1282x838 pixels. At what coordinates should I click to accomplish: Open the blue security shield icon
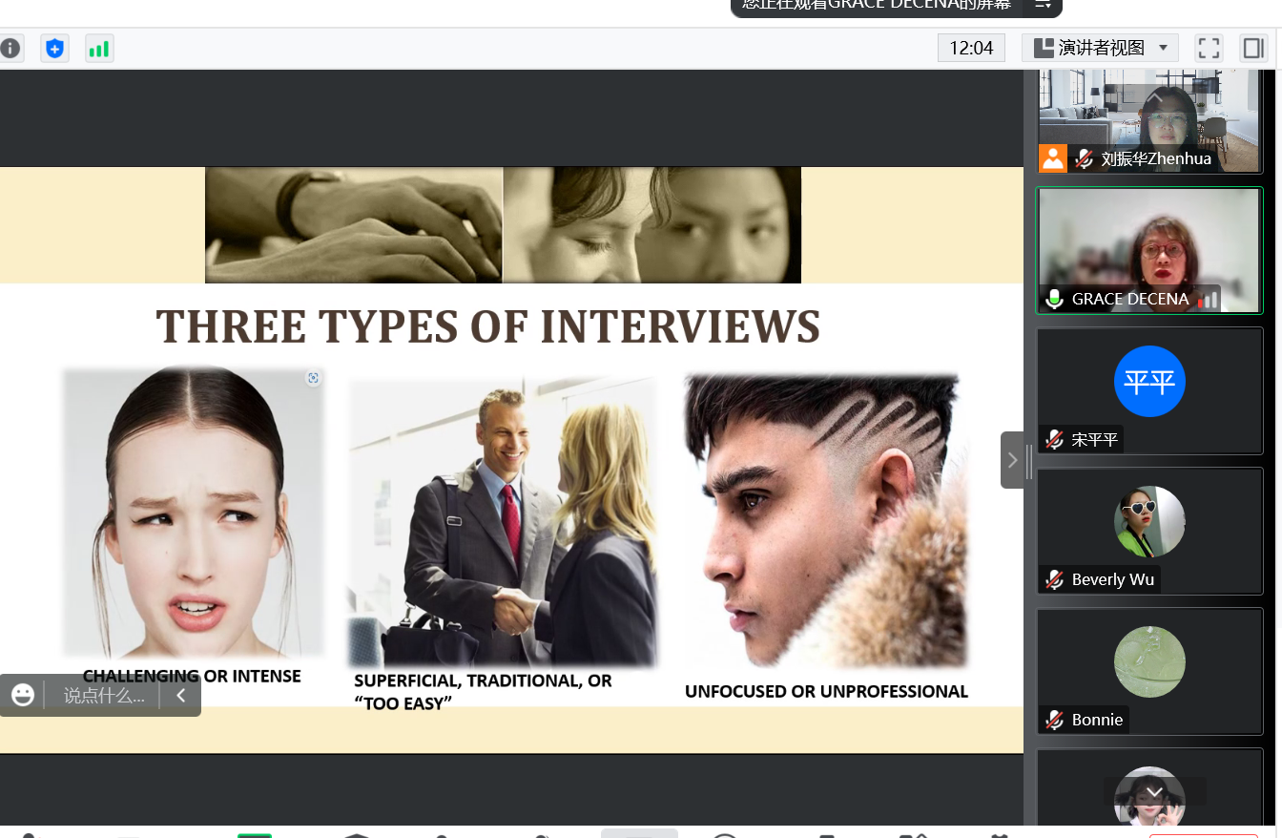pos(55,48)
